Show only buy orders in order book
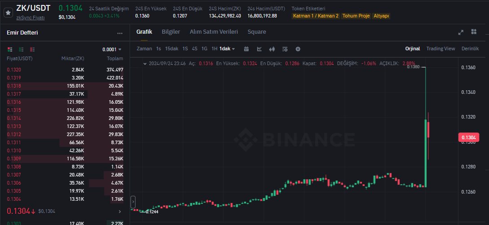Screen dimensions: 489x225 [21, 49]
